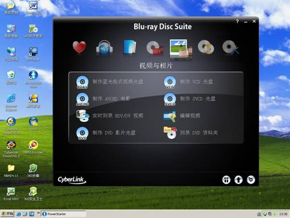This screenshot has height=218, width=290.
Task: Open the yellow-blue blocks desktop shortcut
Action: click(34, 101)
